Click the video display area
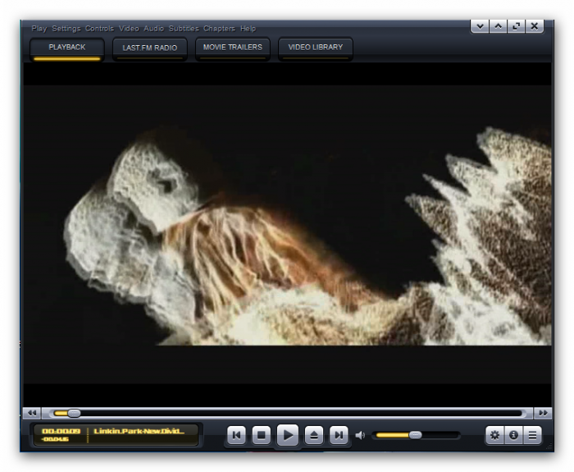Viewport: 574px width, 472px height. [x=287, y=235]
